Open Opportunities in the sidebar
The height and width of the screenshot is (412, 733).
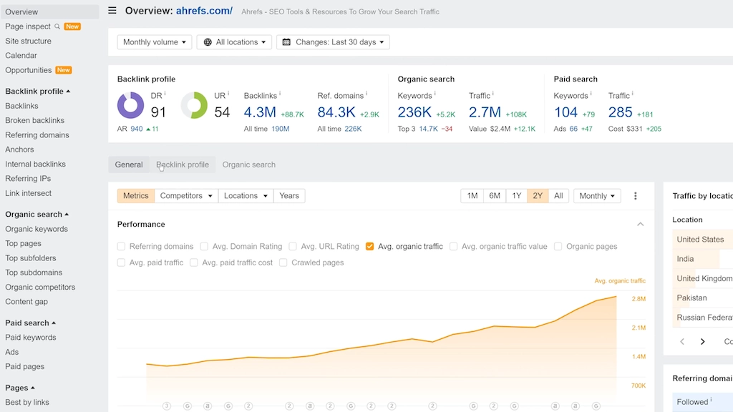(29, 70)
